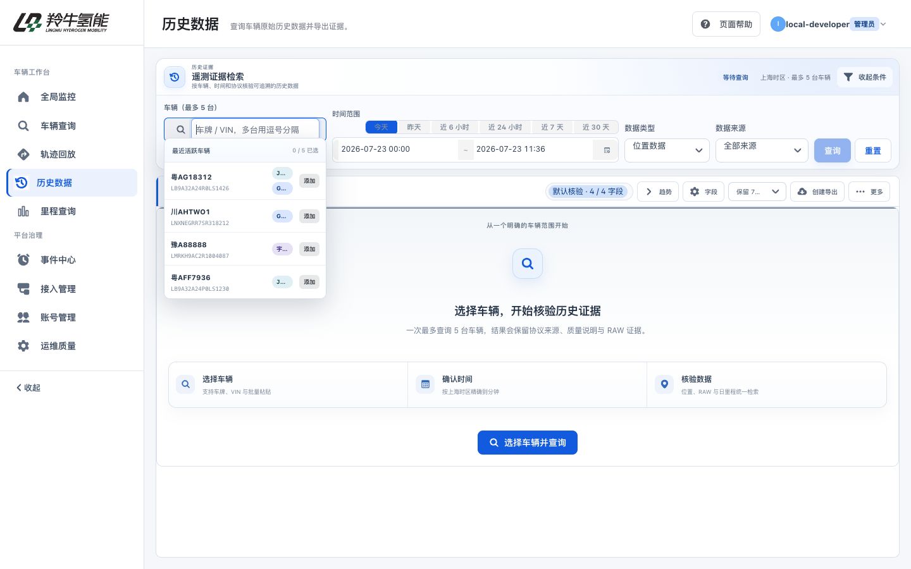Click the 页面帮助 button
911x569 pixels.
726,24
